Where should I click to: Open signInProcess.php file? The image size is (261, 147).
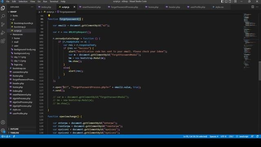pyautogui.click(x=22, y=98)
